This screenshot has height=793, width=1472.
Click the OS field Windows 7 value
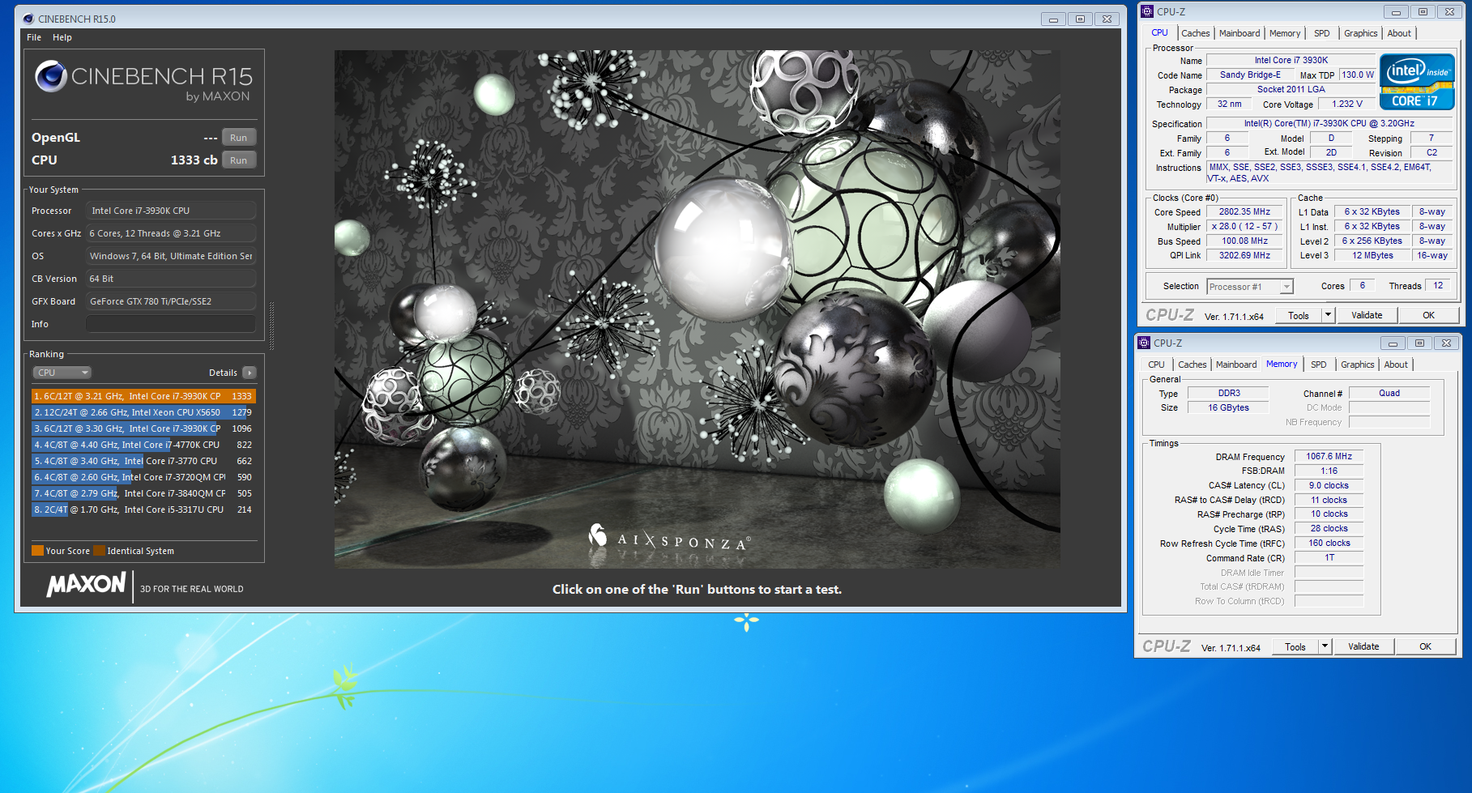(x=171, y=256)
